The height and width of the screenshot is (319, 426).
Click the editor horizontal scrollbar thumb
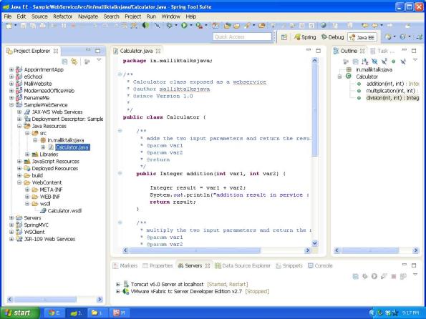tap(195, 250)
